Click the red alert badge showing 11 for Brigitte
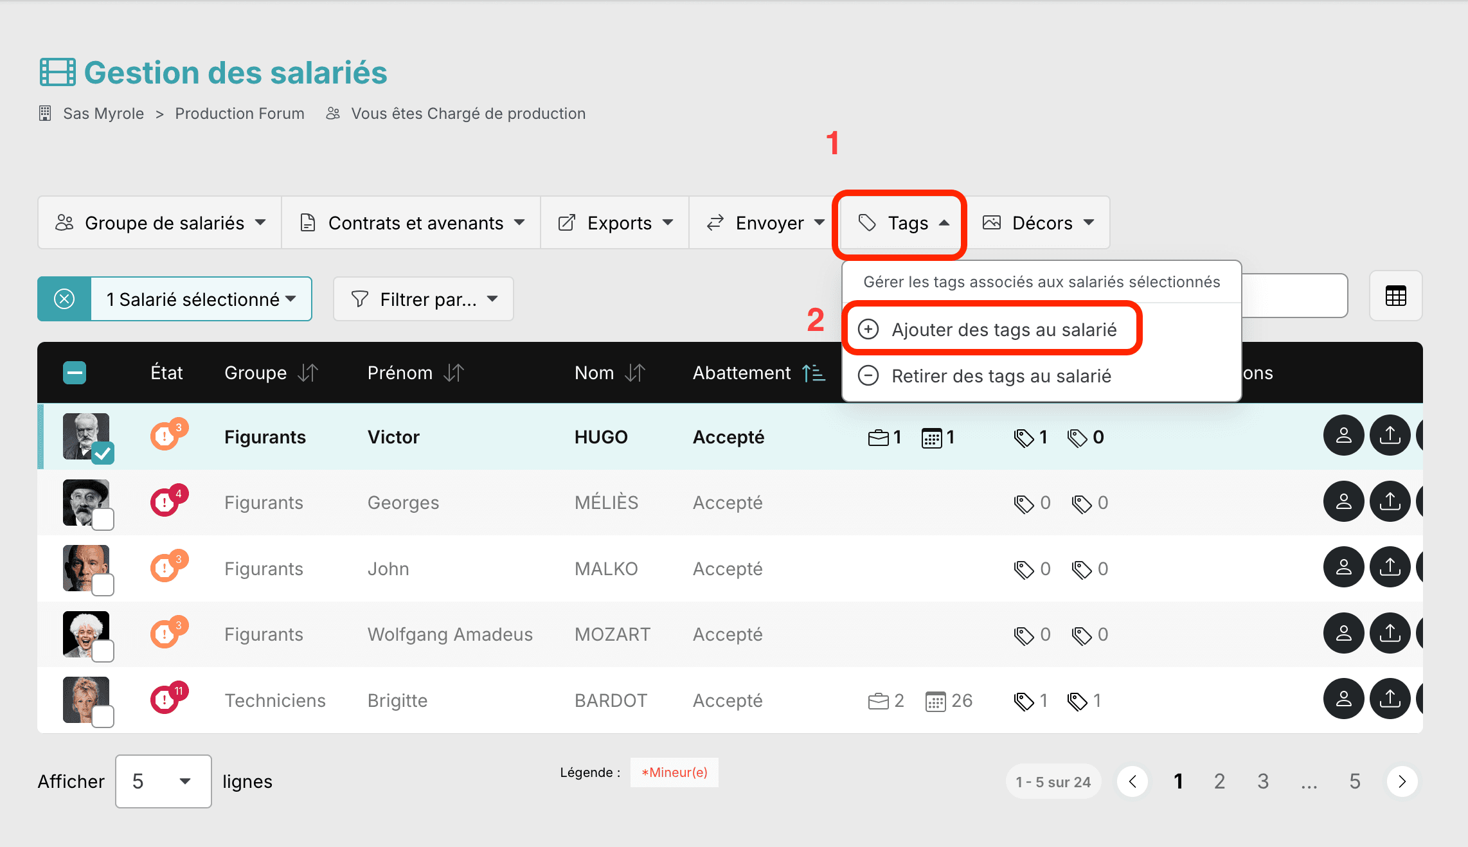Image resolution: width=1468 pixels, height=847 pixels. coord(168,698)
